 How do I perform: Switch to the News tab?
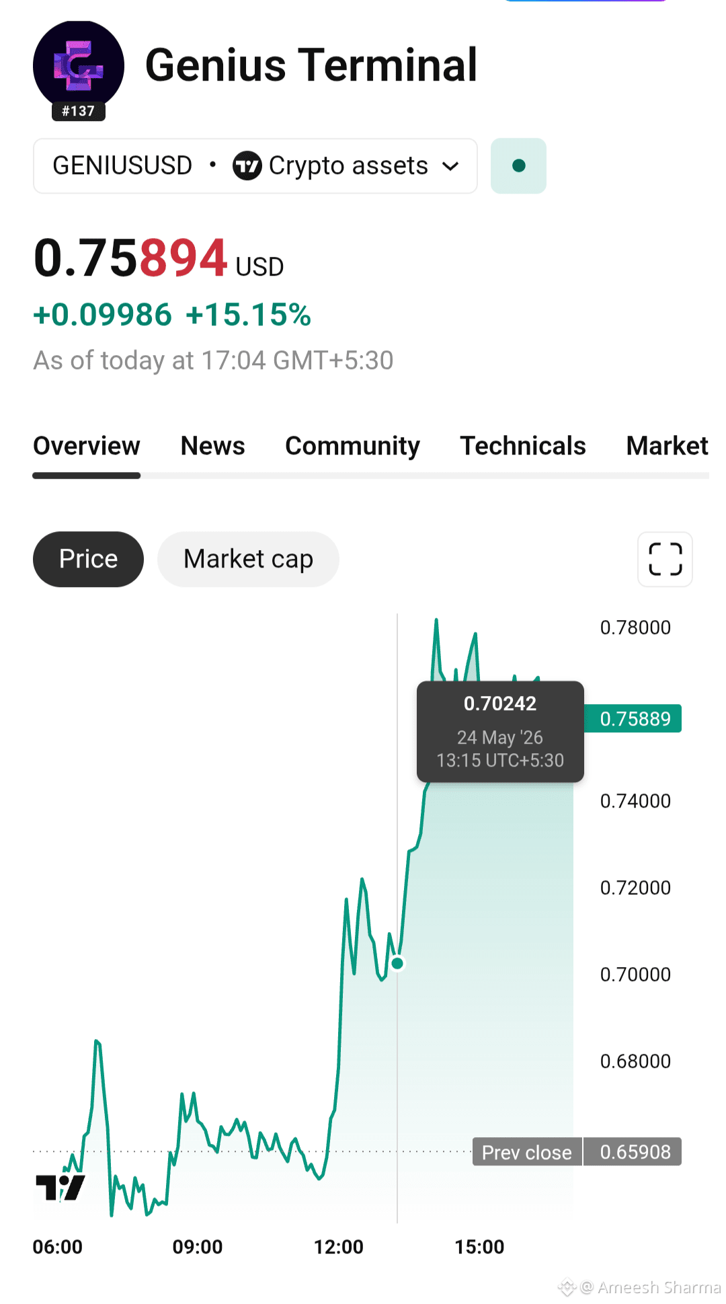212,446
